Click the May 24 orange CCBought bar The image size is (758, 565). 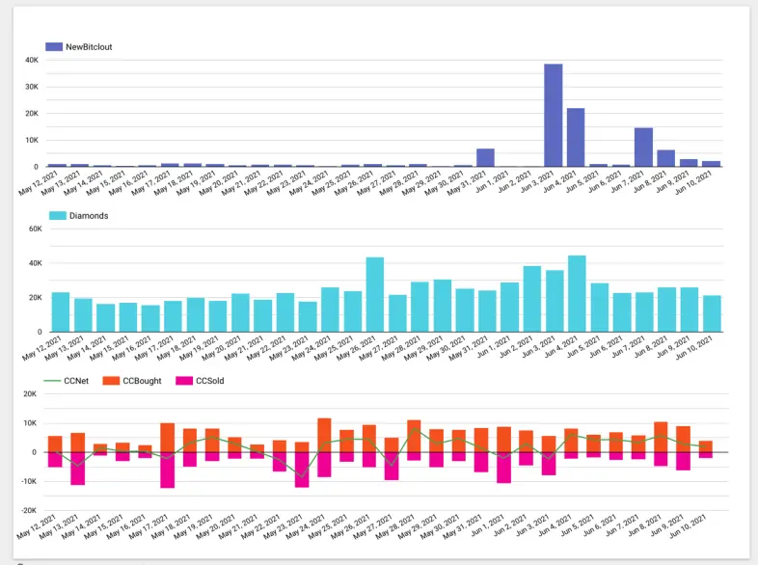click(x=324, y=435)
